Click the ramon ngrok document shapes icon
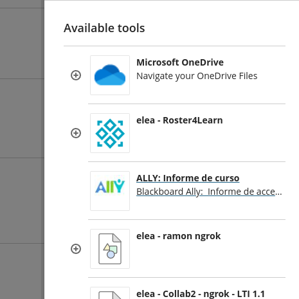This screenshot has width=299, height=299. click(x=110, y=249)
